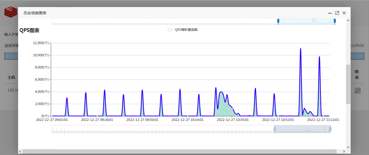
Task: Click the 2022-12-27 09:26:01 time label
Action: click(x=97, y=120)
